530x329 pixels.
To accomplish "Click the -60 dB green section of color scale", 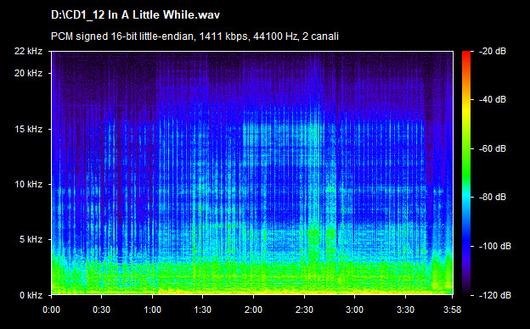I will pos(466,148).
